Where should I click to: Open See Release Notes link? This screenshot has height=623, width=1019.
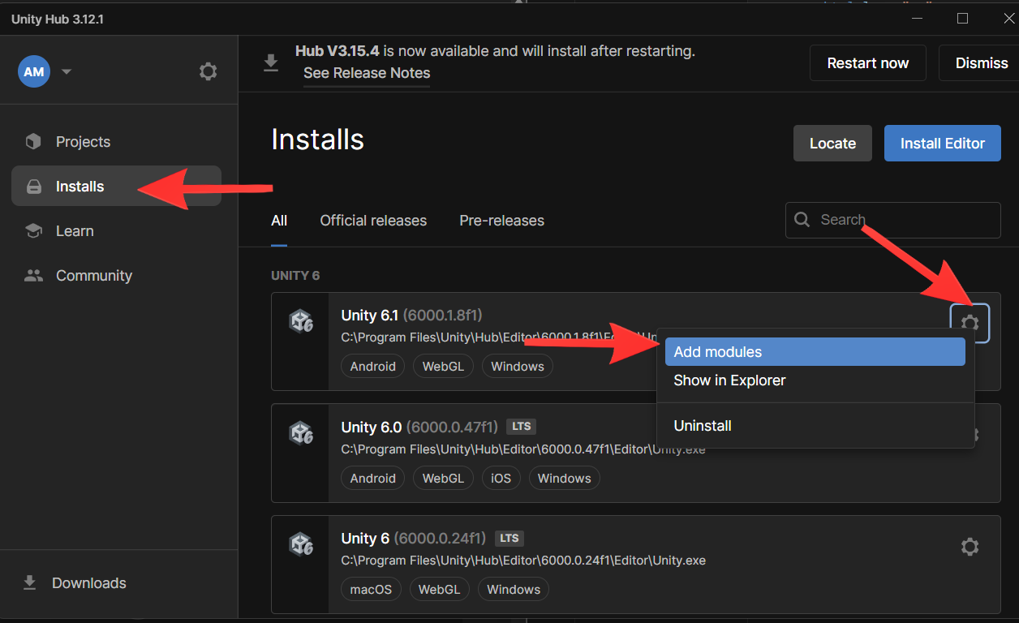[366, 73]
